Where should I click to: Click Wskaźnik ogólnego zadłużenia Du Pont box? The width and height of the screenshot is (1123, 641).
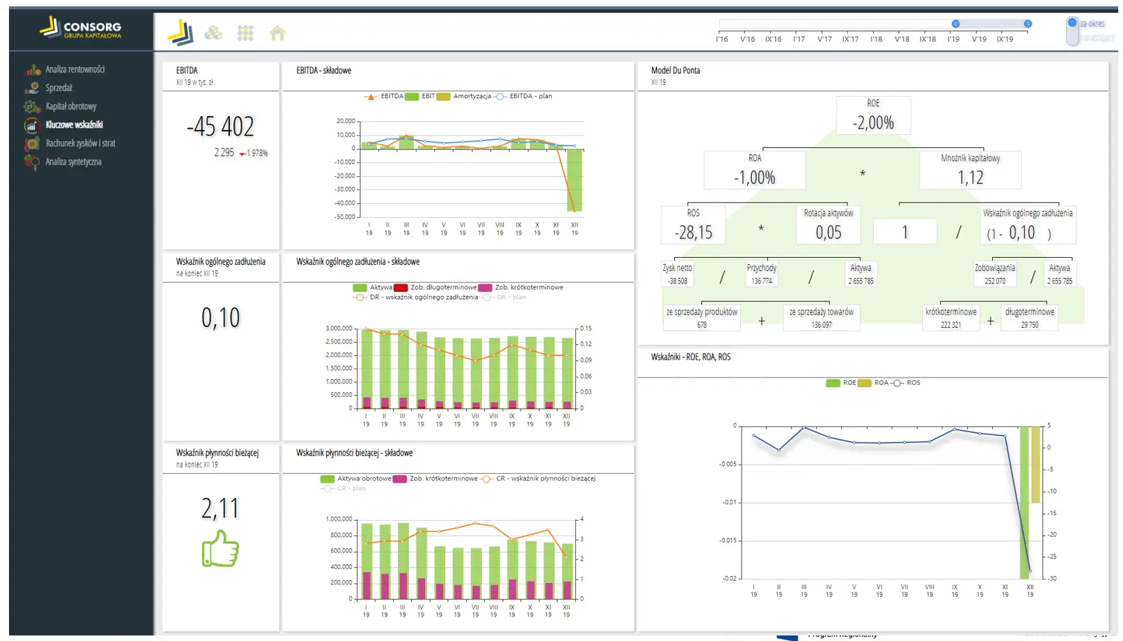(1028, 225)
